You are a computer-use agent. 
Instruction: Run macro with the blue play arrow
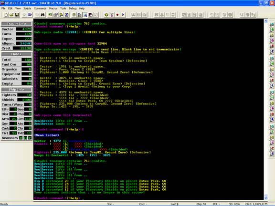pyautogui.click(x=123, y=15)
